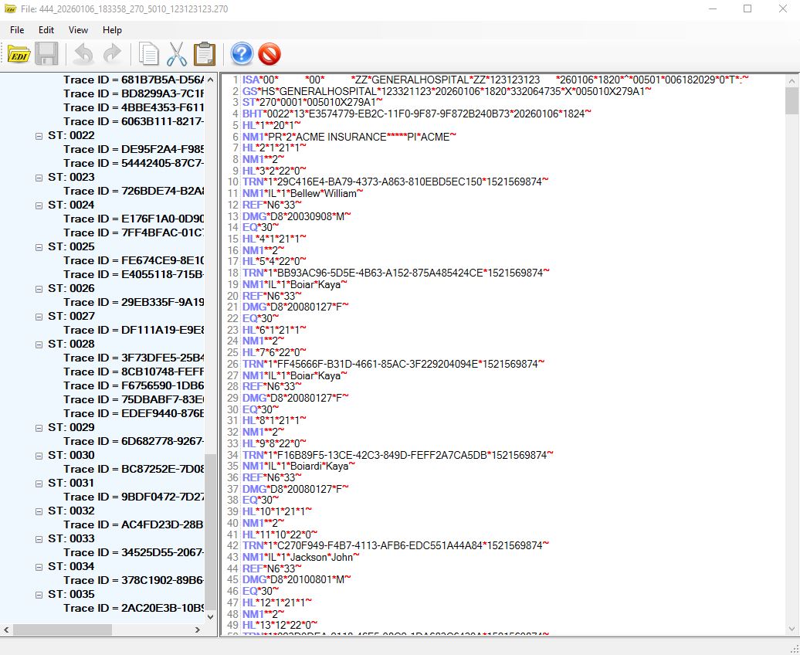Select Trace ID = DE95F2A4-F985 tree row
800x655 pixels.
[x=134, y=149]
